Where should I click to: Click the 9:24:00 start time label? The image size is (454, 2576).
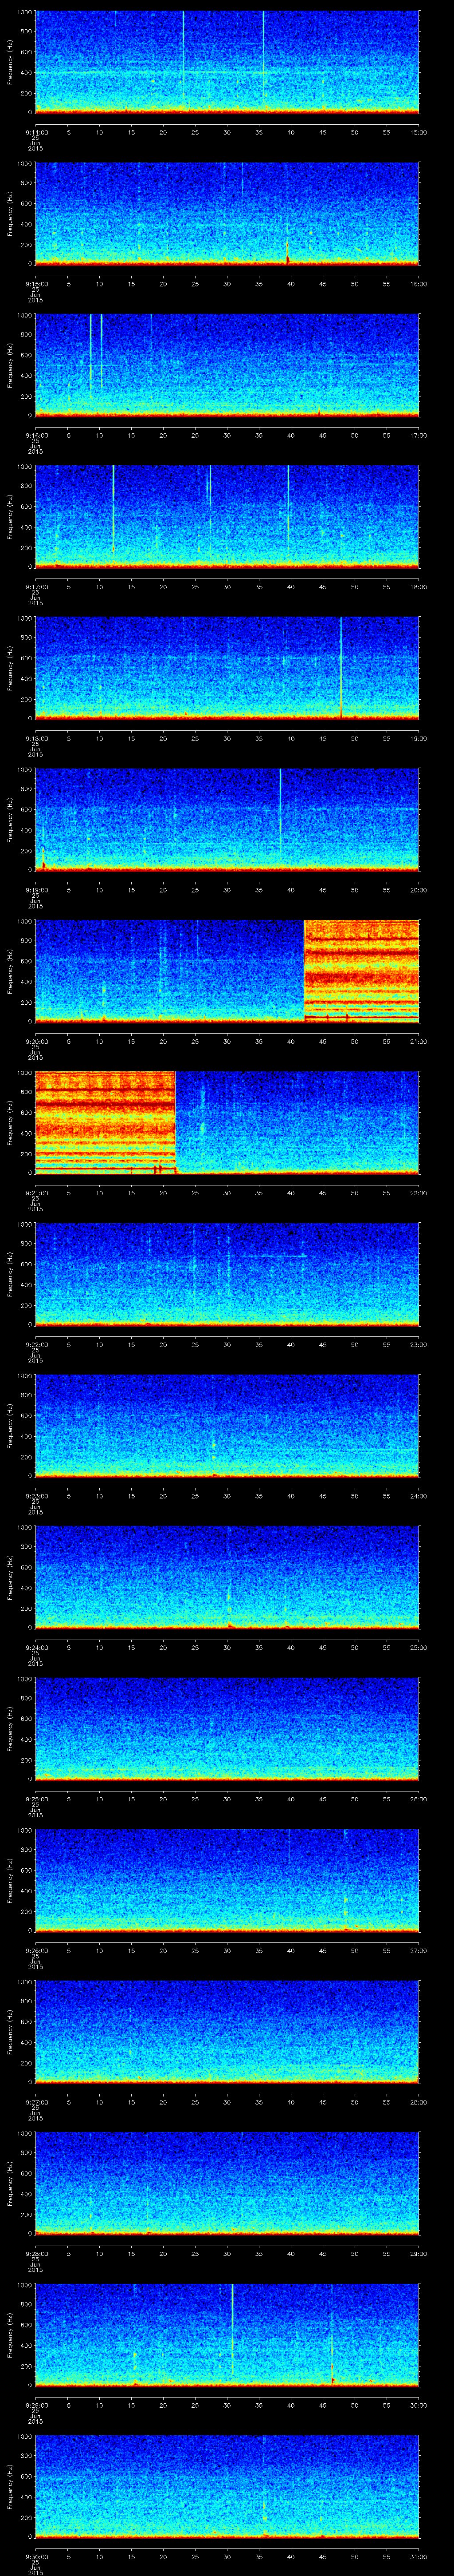click(36, 1647)
